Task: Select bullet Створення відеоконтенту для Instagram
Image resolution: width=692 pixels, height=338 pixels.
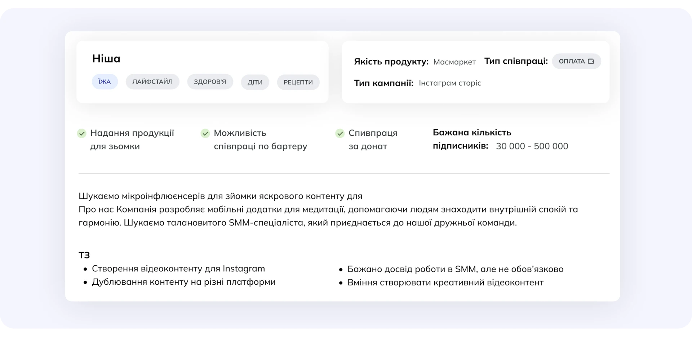Action: [x=178, y=269]
